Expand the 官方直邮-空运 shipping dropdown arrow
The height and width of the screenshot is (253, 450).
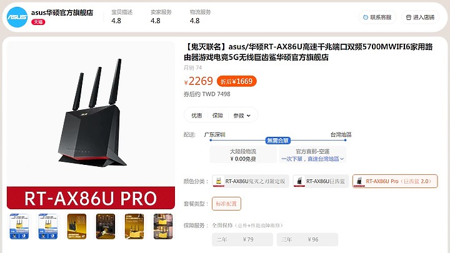(x=342, y=159)
